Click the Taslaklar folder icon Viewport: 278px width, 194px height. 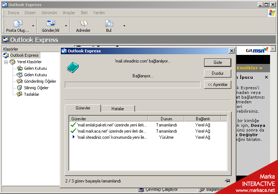click(x=20, y=94)
